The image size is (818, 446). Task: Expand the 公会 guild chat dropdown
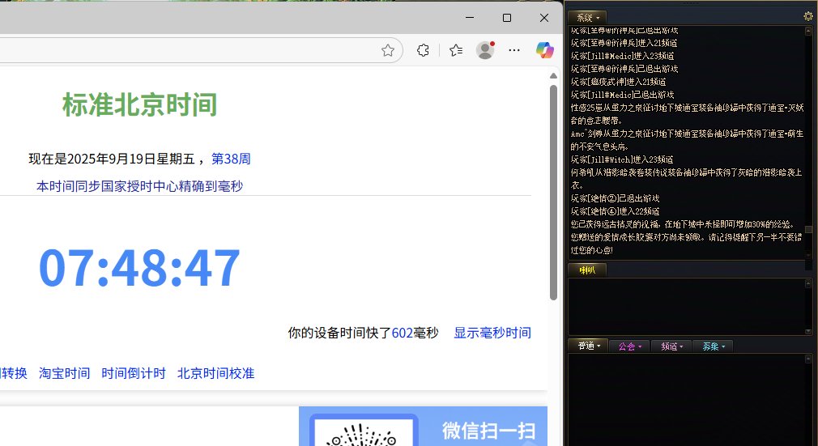coord(629,346)
